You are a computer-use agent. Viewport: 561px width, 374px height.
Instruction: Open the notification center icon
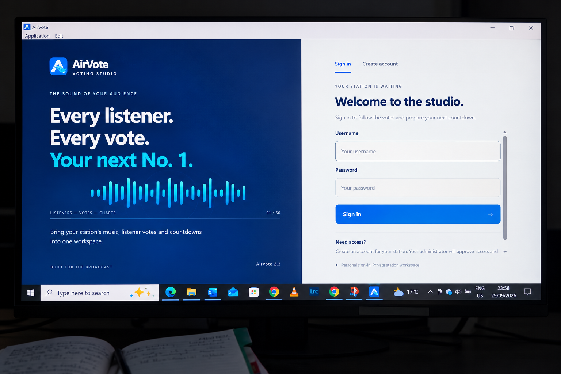point(527,291)
